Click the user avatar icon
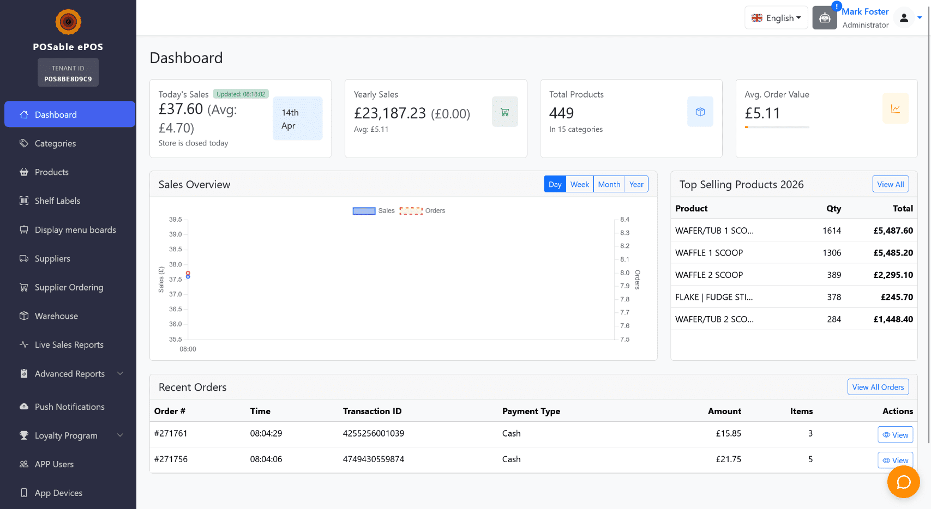This screenshot has width=931, height=509. [x=904, y=18]
